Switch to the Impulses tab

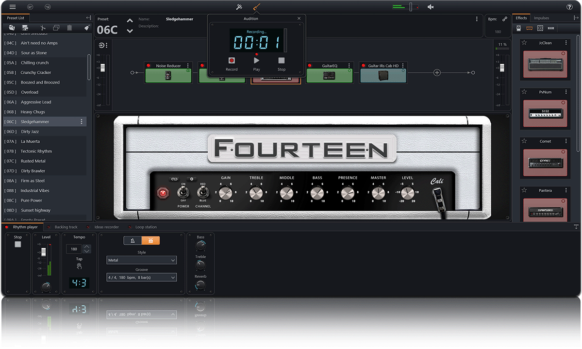[x=541, y=17]
